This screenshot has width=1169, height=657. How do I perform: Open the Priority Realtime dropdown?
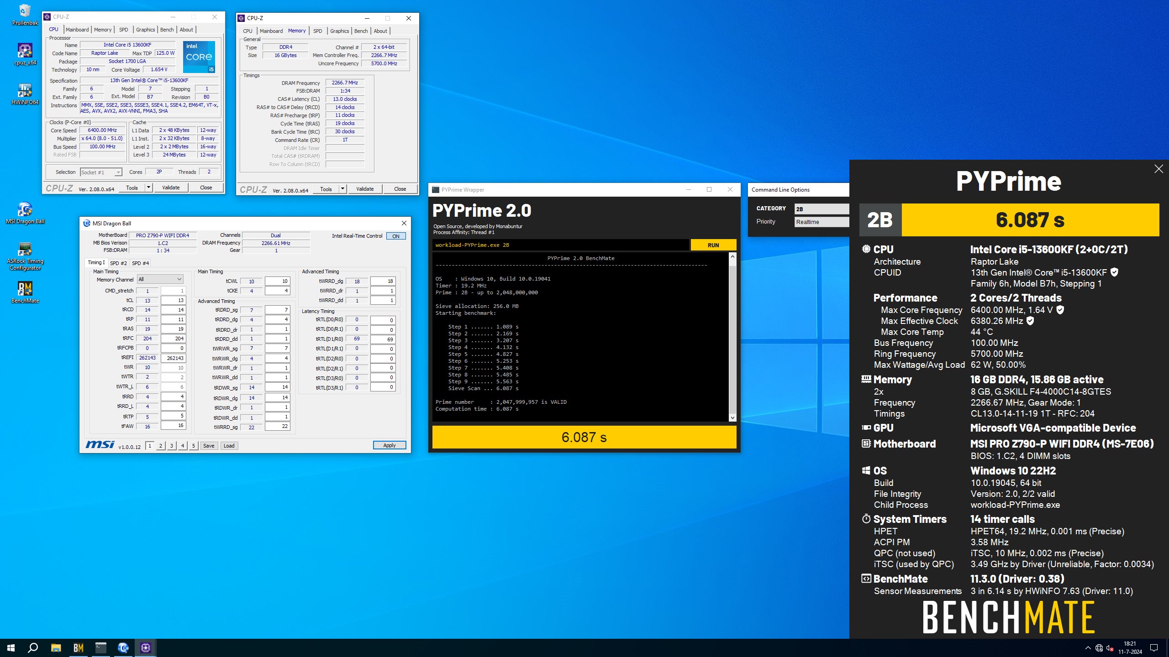[821, 222]
